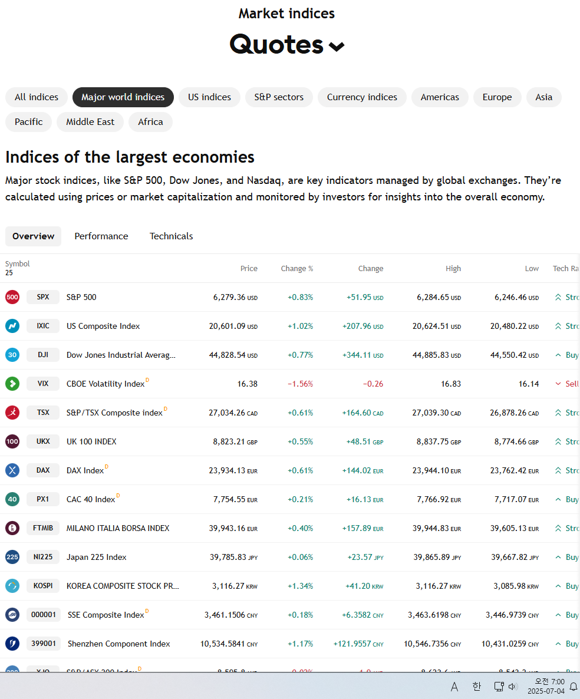580x699 pixels.
Task: Sort by the Low column header
Action: pos(532,268)
